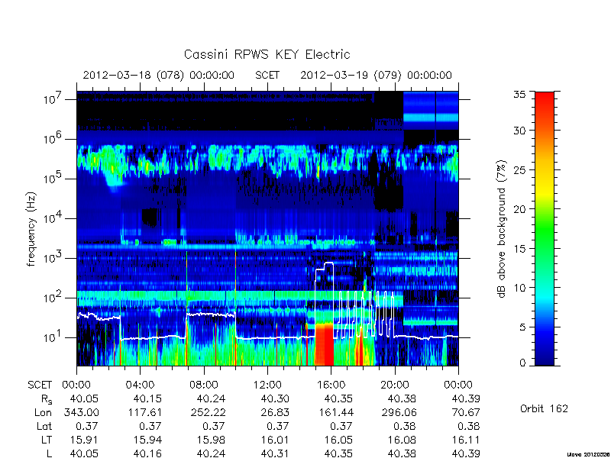The height and width of the screenshot is (458, 611).
Task: Click the 10^1 frequency axis label
Action: pyautogui.click(x=54, y=337)
